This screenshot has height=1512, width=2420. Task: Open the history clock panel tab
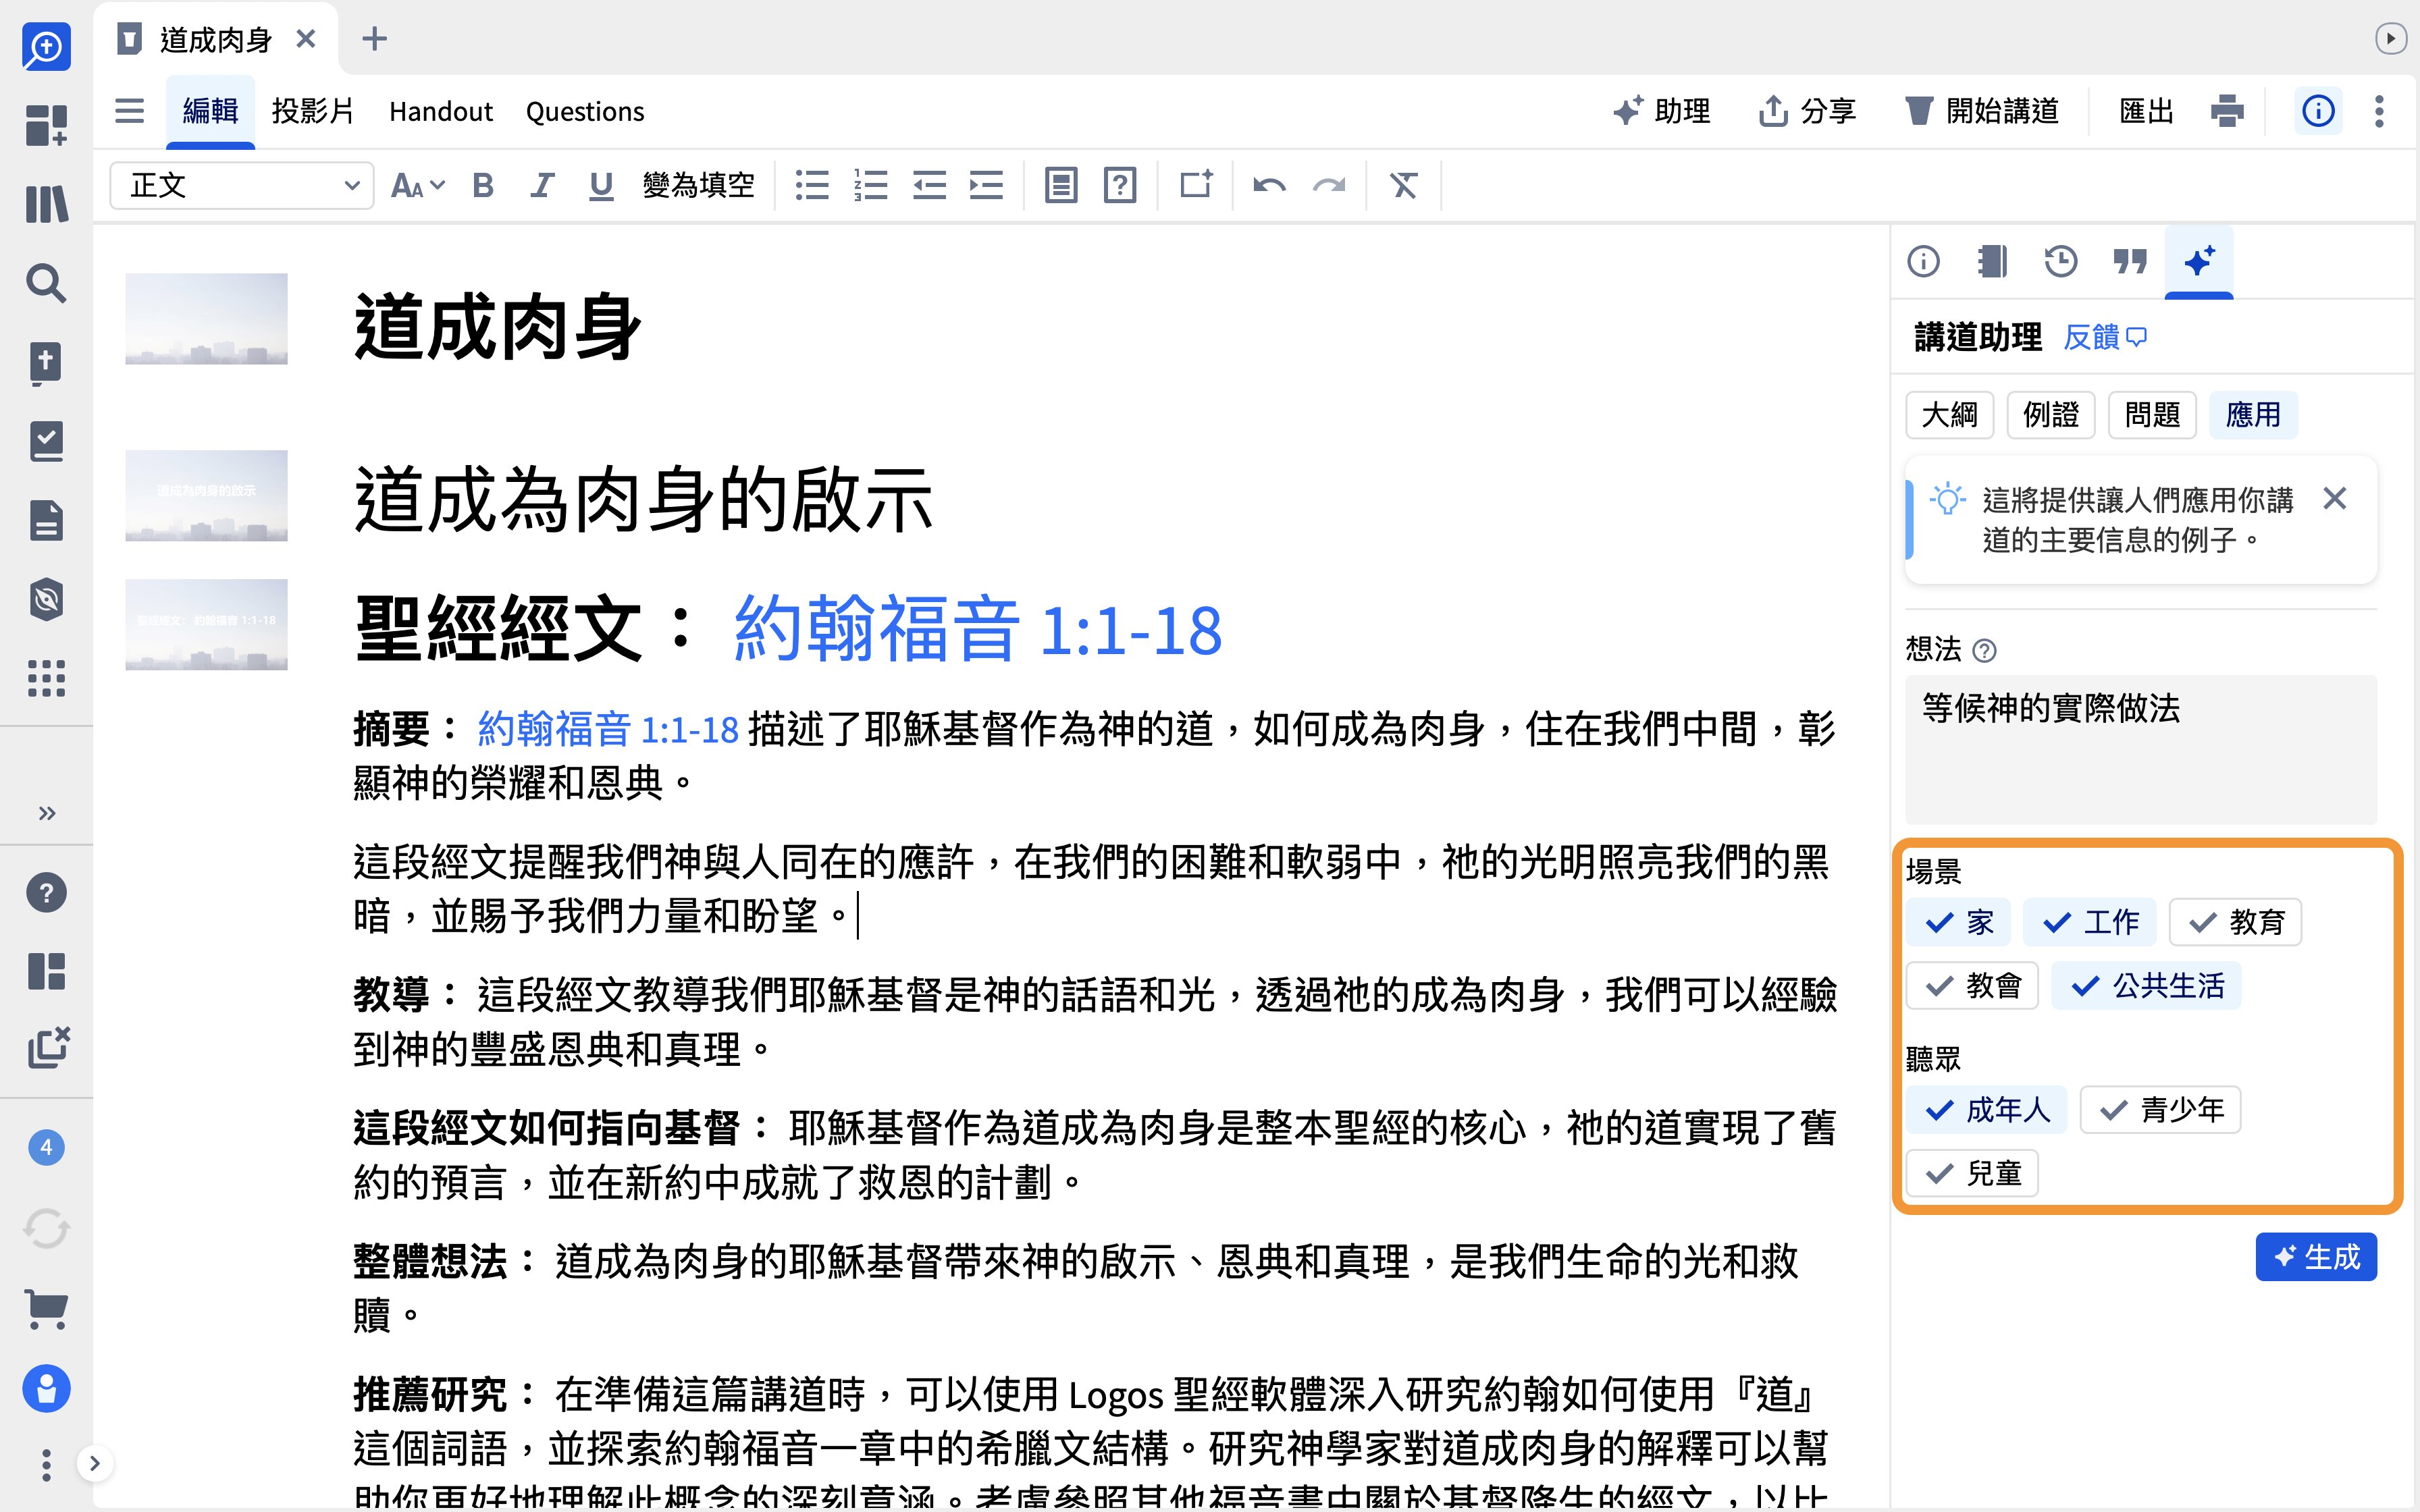2061,262
